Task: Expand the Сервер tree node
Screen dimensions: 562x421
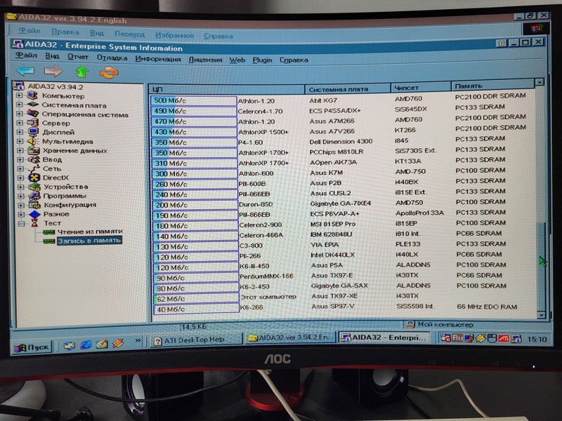Action: pos(20,123)
